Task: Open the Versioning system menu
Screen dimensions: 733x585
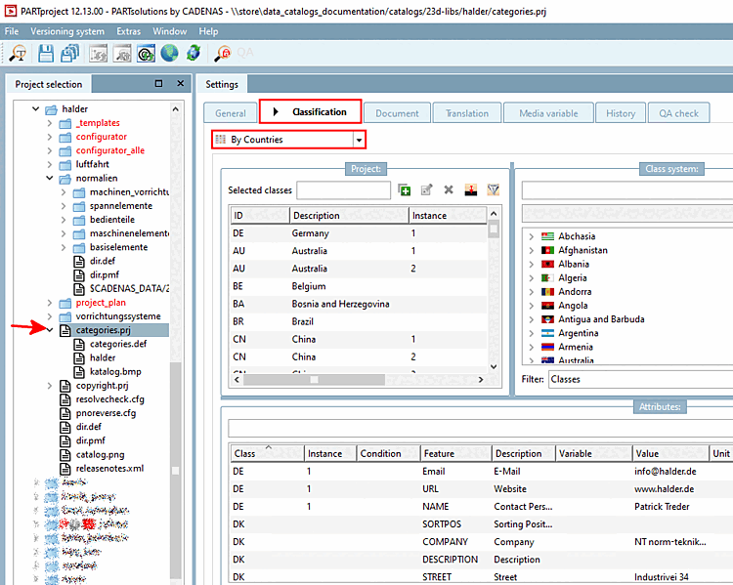Action: click(67, 31)
